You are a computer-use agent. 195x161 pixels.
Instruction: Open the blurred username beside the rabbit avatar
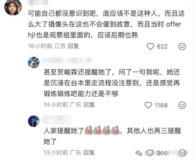coord(67,60)
